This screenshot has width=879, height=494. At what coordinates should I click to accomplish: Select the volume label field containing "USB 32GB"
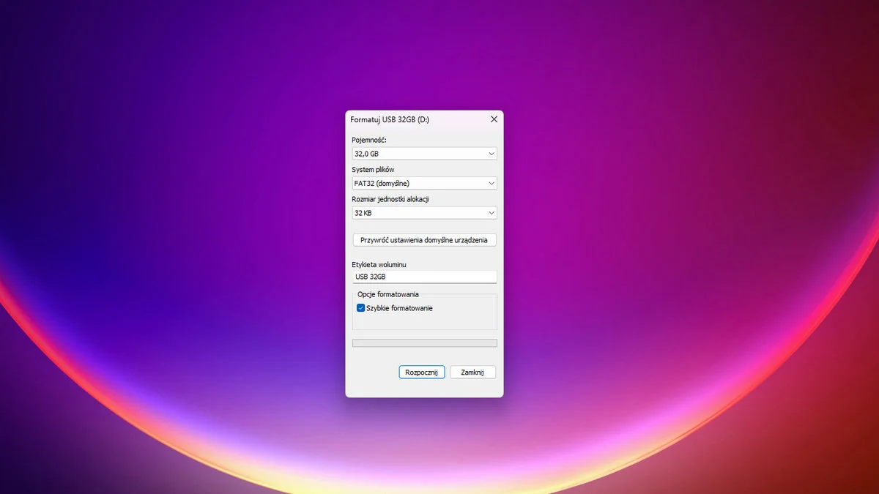[x=423, y=276]
